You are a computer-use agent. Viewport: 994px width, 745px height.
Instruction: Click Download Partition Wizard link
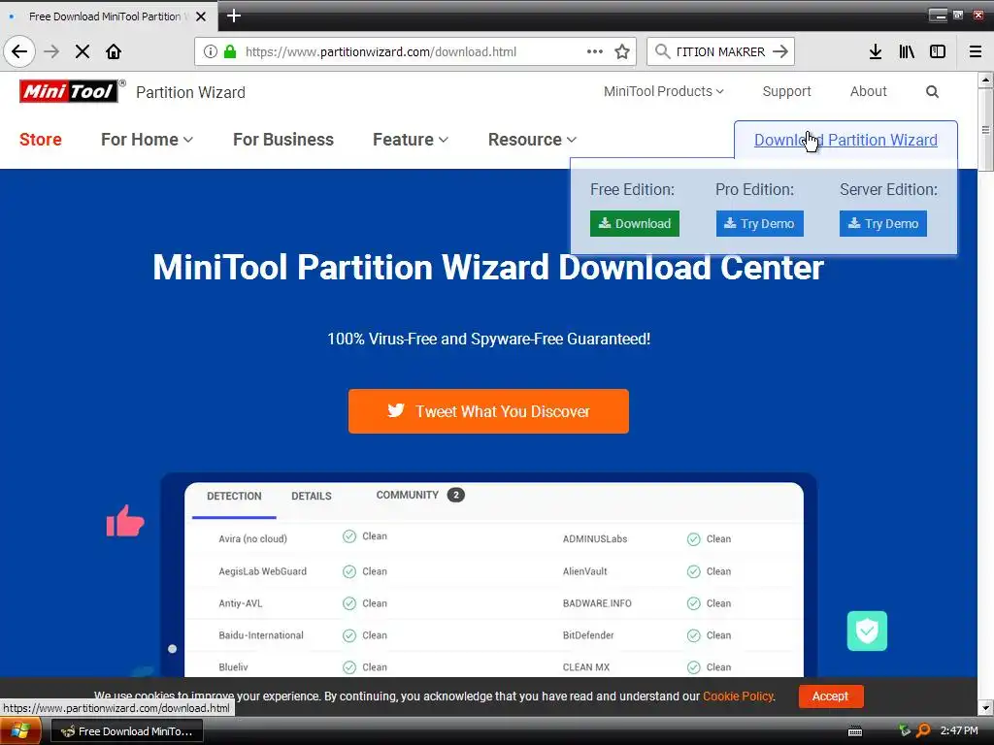tap(845, 140)
